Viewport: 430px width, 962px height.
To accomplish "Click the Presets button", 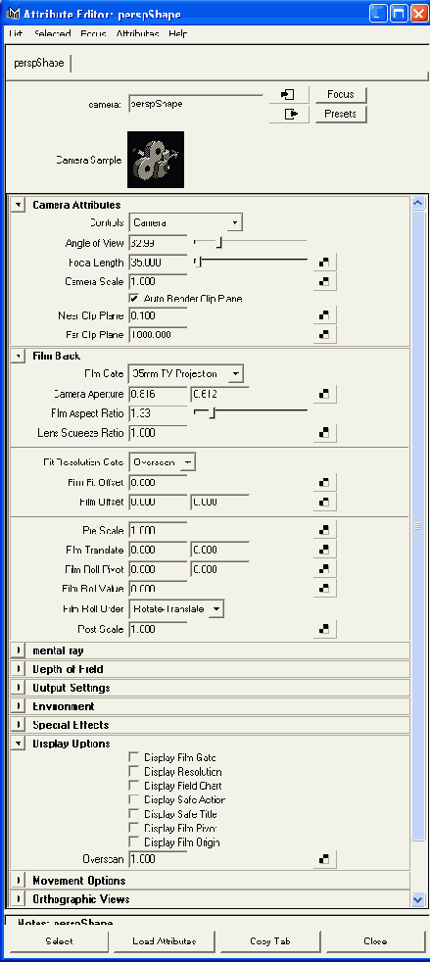I will [x=341, y=114].
